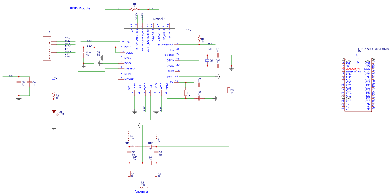Viewport: 392px width, 196px height.
Task: Select capacitor C1 on OSCOUT line
Action: click(218, 55)
